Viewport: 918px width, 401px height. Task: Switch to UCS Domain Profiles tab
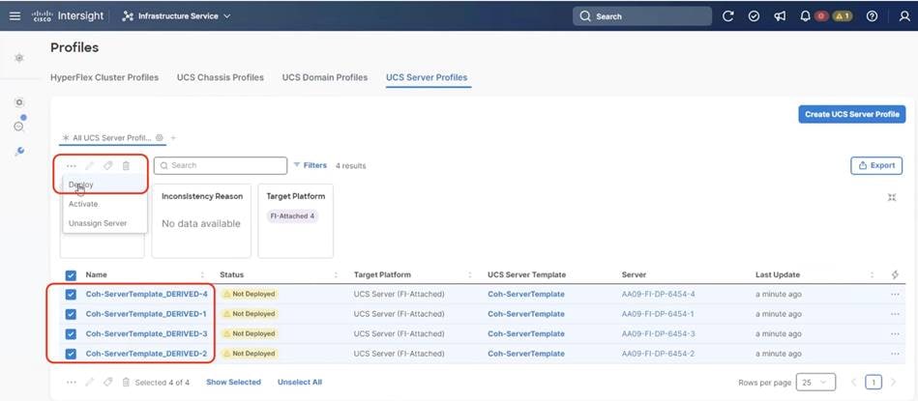[324, 77]
